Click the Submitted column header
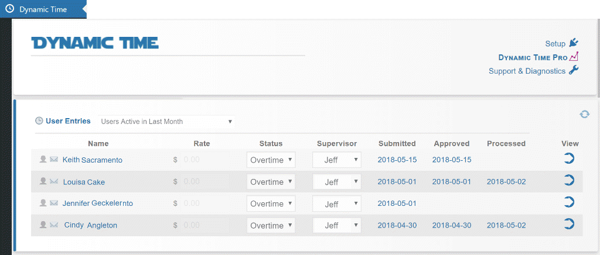The height and width of the screenshot is (255, 600). [397, 143]
